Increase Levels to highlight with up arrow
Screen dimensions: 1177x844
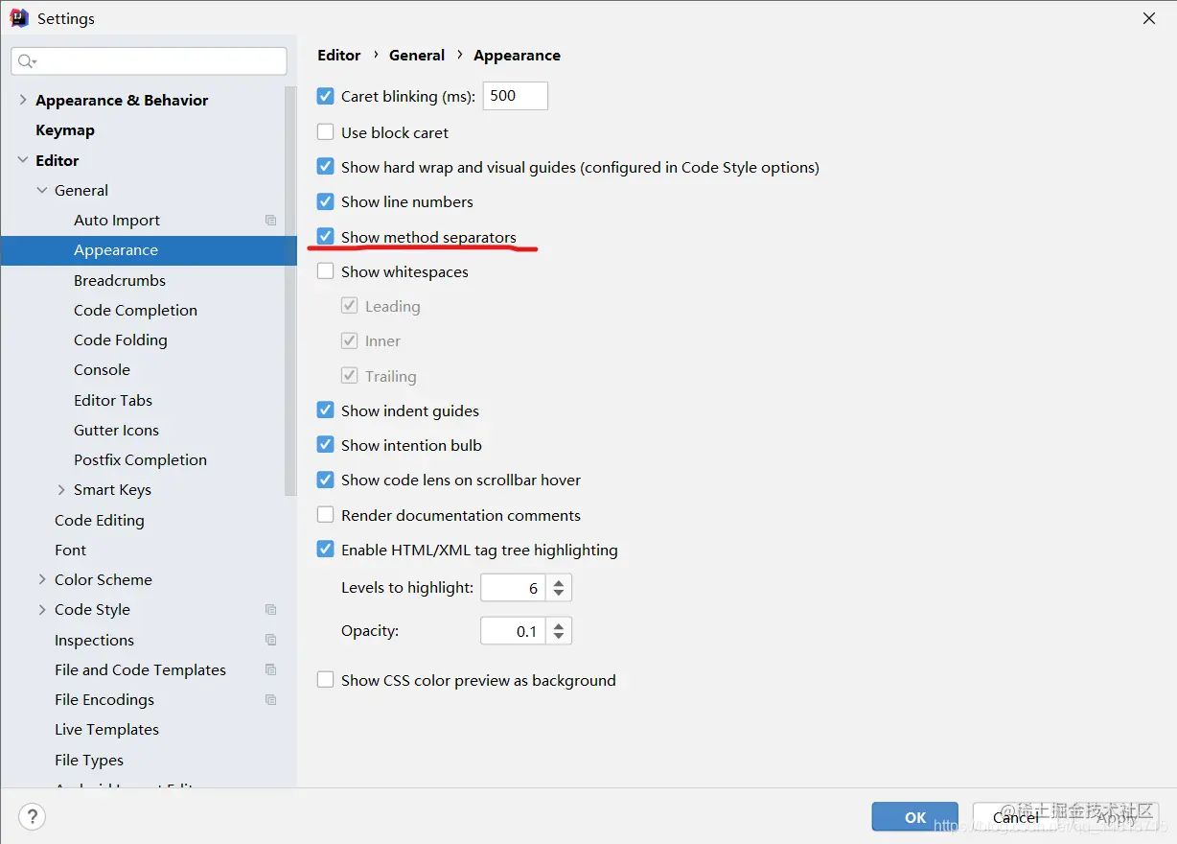(x=559, y=581)
